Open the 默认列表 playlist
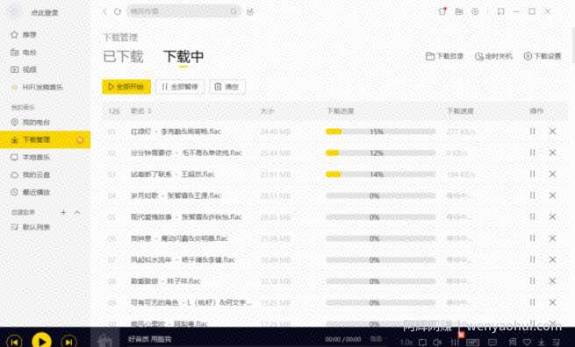575x347 pixels. point(31,227)
